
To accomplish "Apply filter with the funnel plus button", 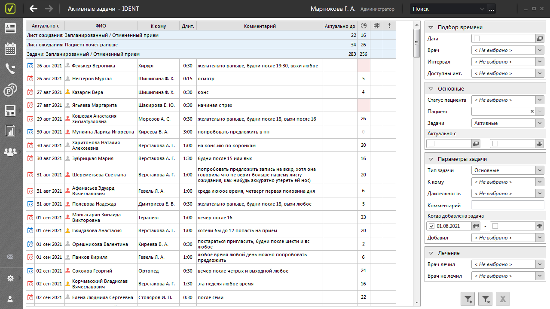I will click(x=468, y=299).
